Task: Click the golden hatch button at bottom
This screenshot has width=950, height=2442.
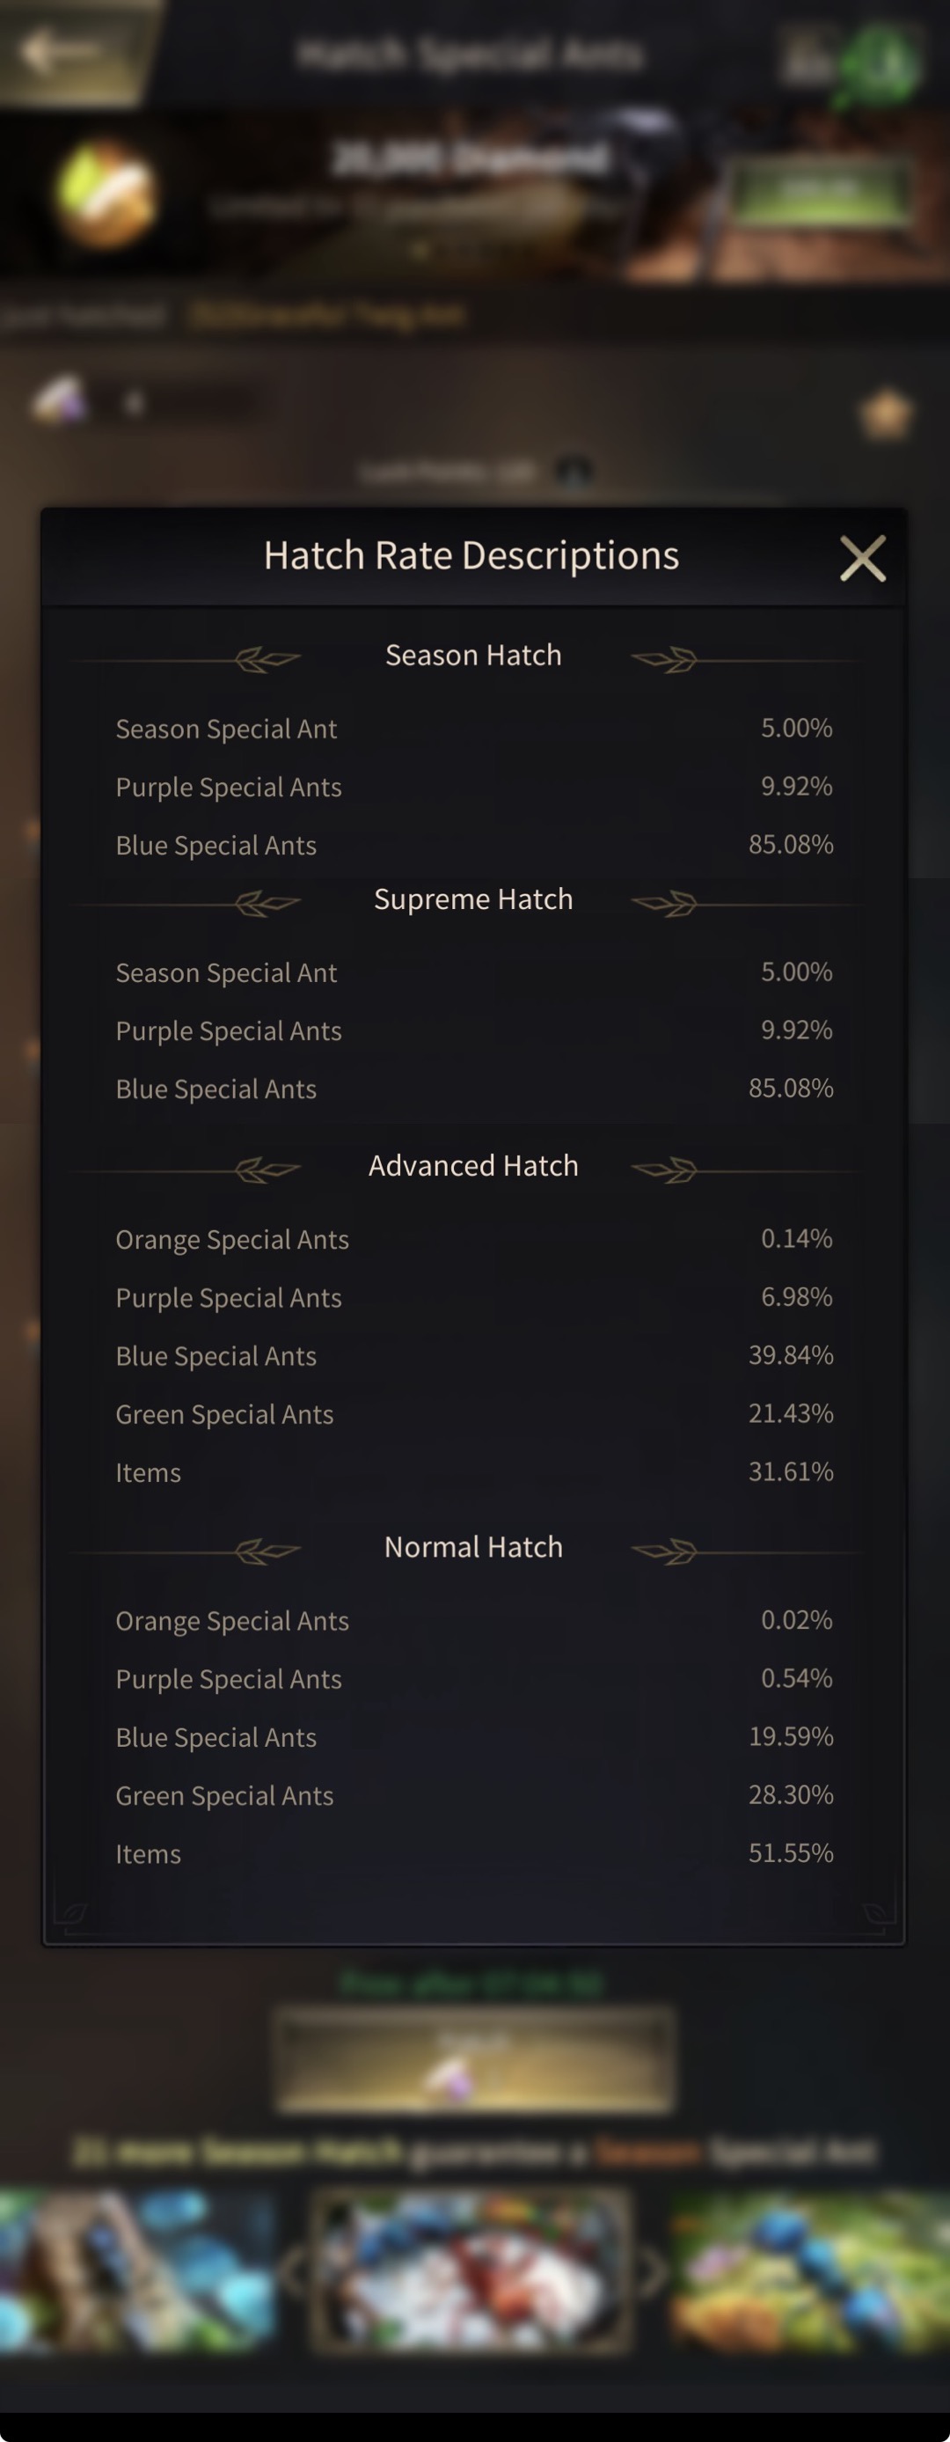Action: [474, 2061]
